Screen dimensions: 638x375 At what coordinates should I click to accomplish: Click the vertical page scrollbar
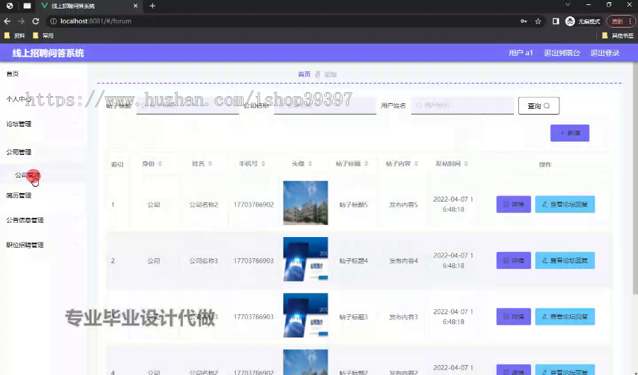click(x=635, y=179)
